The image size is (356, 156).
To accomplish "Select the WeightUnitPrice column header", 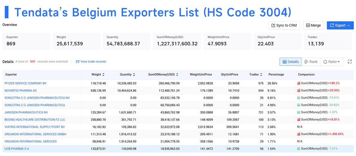I will coord(201,74).
